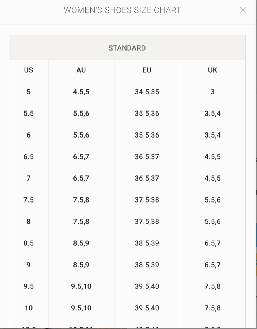Image resolution: width=257 pixels, height=329 pixels.
Task: Select the EU column header
Action: pos(147,70)
